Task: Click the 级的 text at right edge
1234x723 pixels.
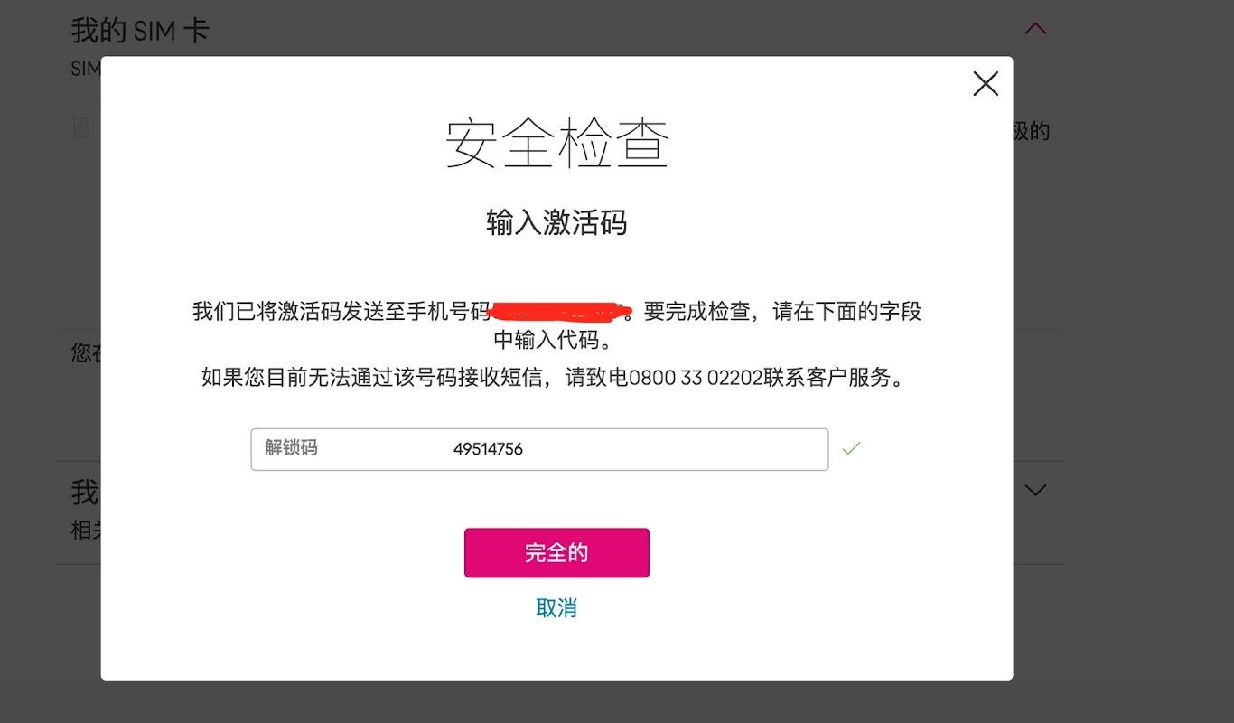Action: 1032,132
